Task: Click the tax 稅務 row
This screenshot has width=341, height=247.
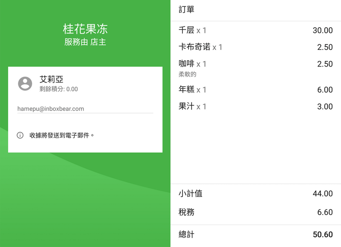Action: tap(256, 210)
